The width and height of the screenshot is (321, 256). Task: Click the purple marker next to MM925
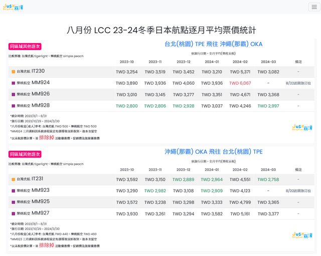point(14,202)
